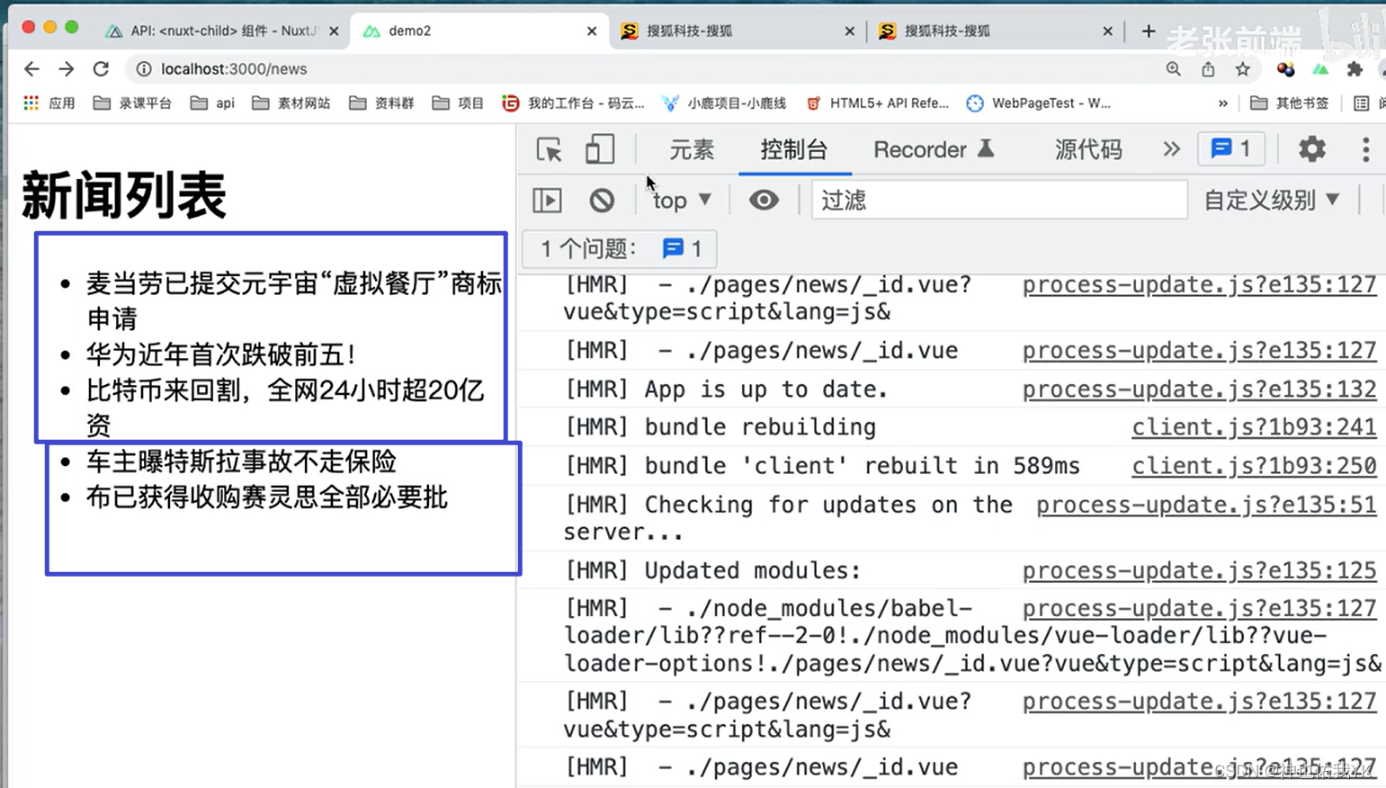Open DevTools three-dot menu
The image size is (1386, 788).
coord(1365,149)
